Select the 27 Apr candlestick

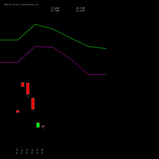[x=23, y=84]
